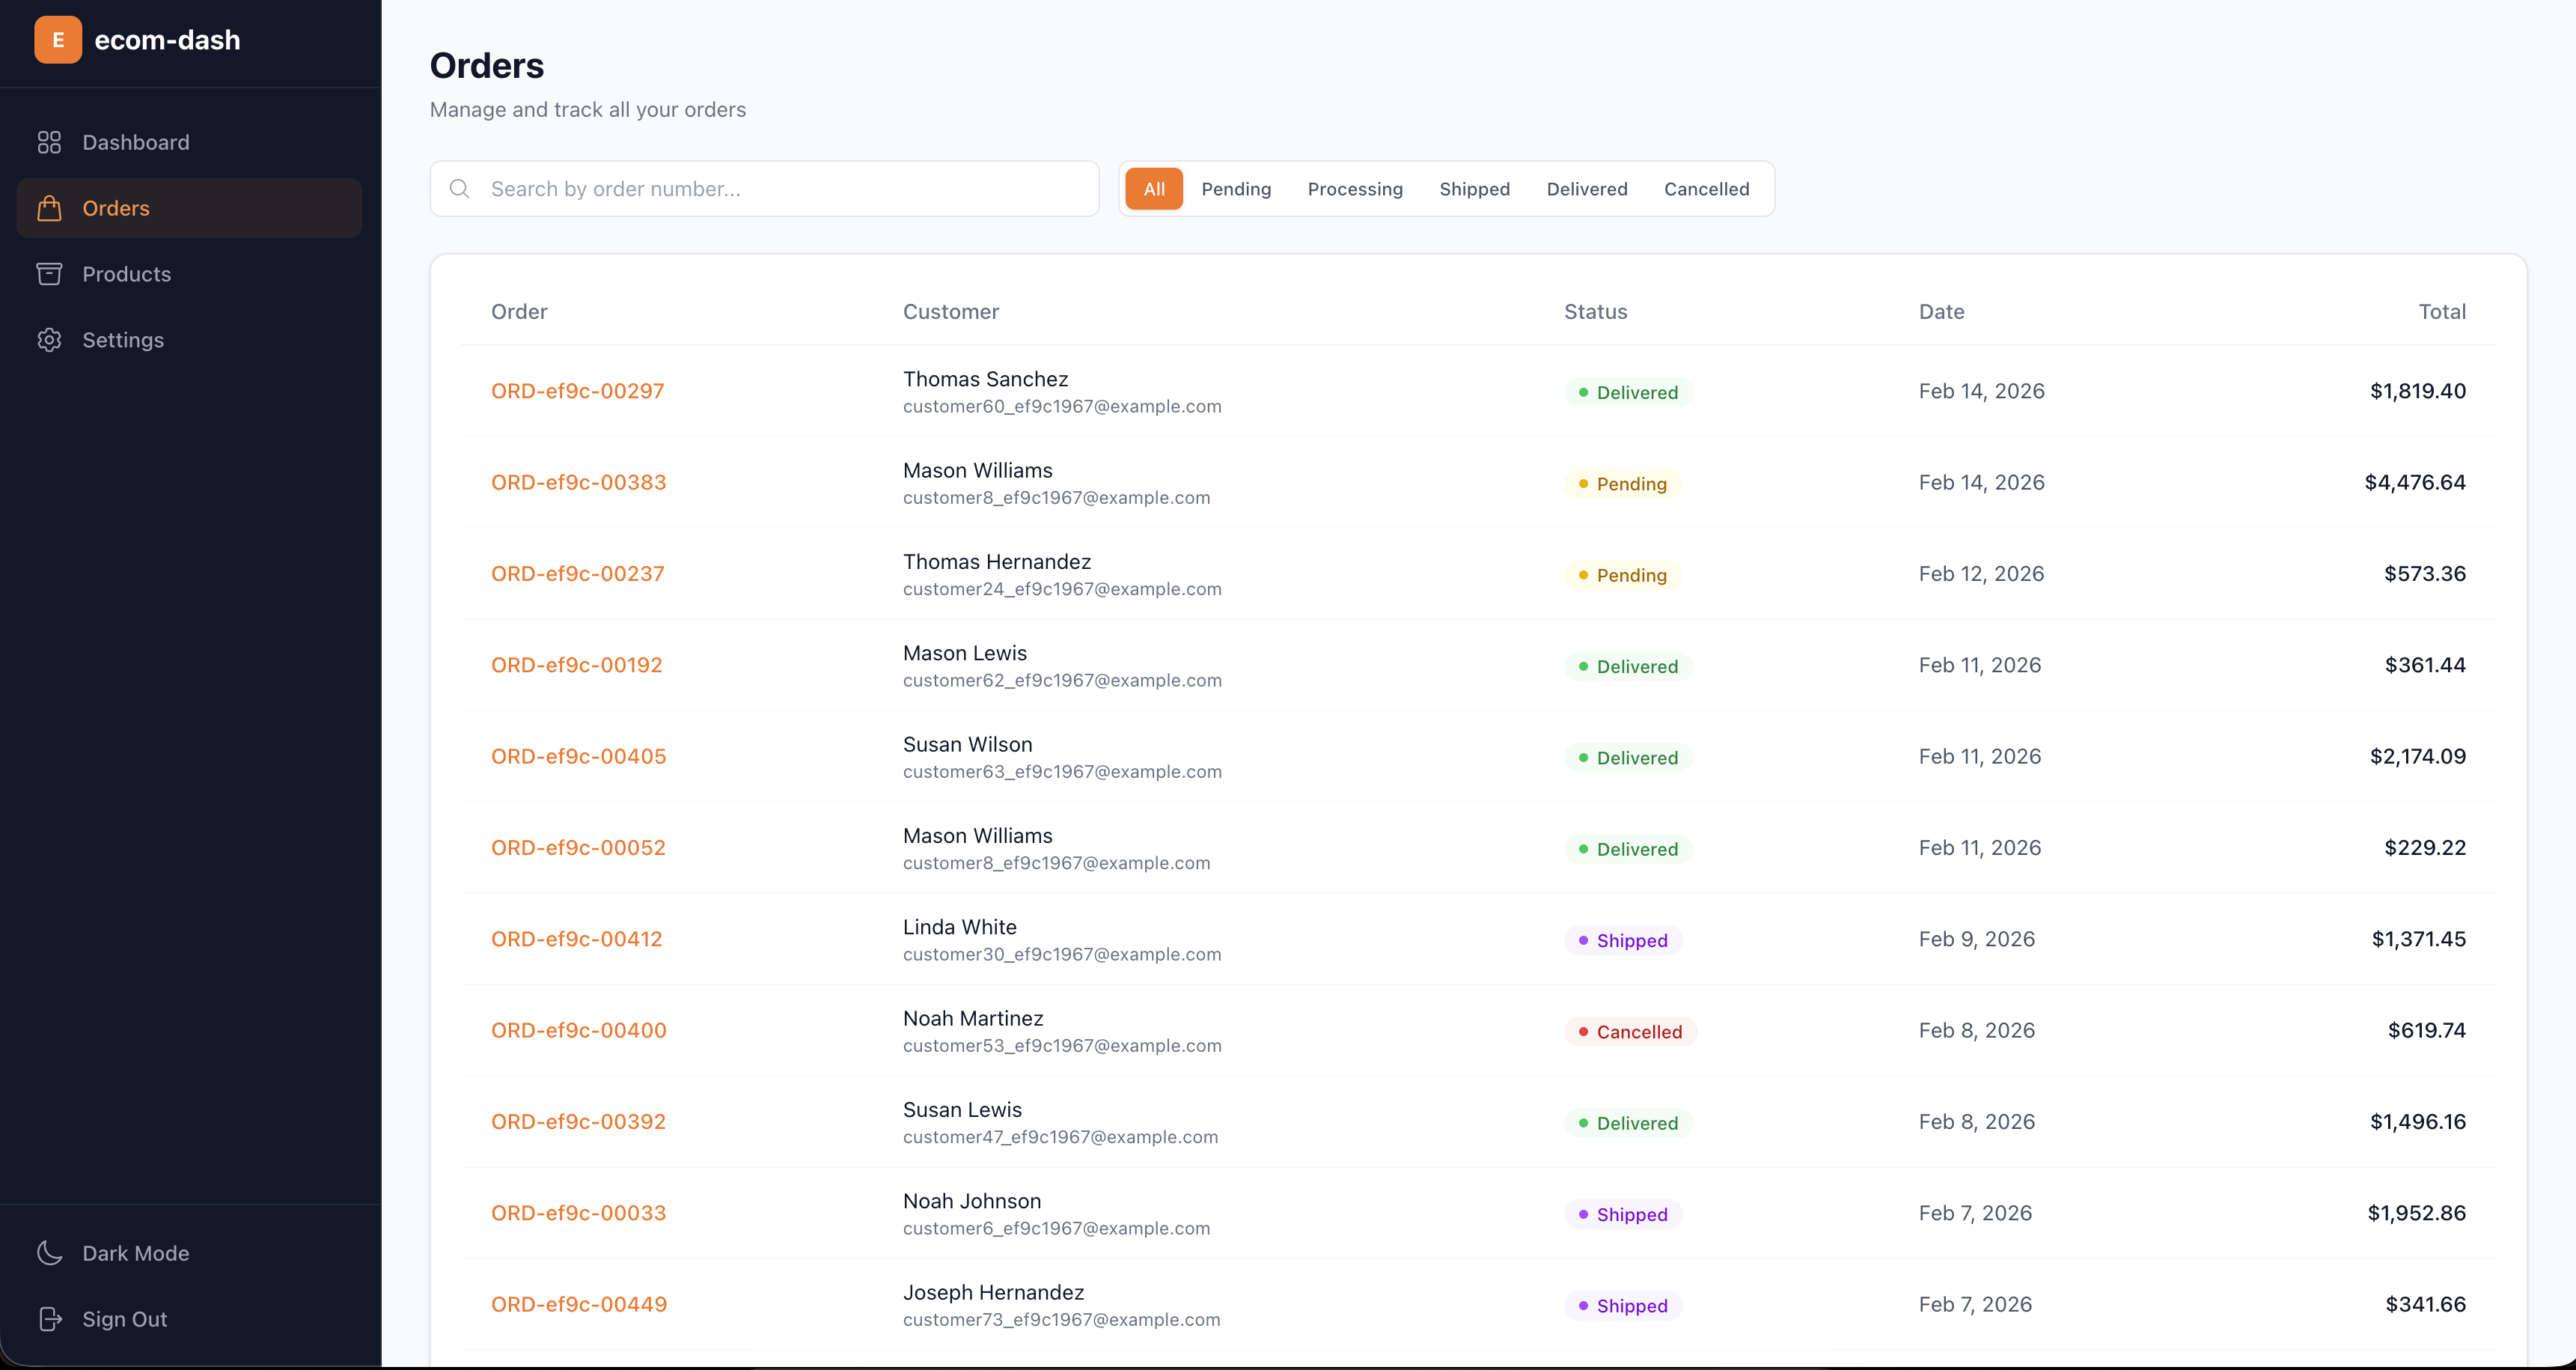The width and height of the screenshot is (2576, 1370).
Task: Show Cancelled orders only
Action: [x=1706, y=189]
